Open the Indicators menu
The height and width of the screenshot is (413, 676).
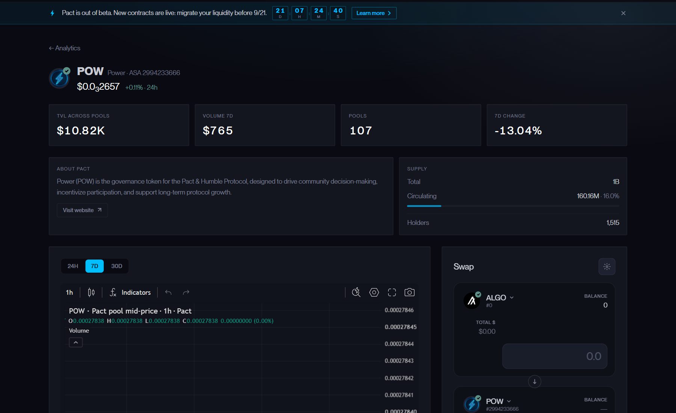click(130, 292)
